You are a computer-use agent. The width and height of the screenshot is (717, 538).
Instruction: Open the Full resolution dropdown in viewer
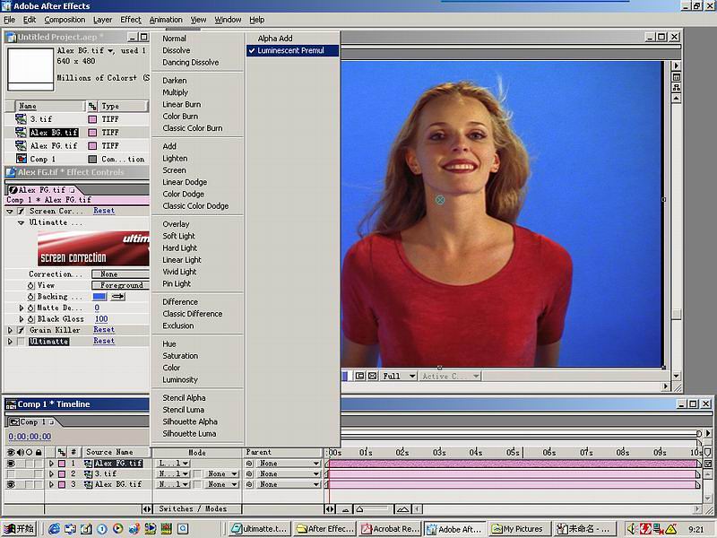click(x=399, y=376)
